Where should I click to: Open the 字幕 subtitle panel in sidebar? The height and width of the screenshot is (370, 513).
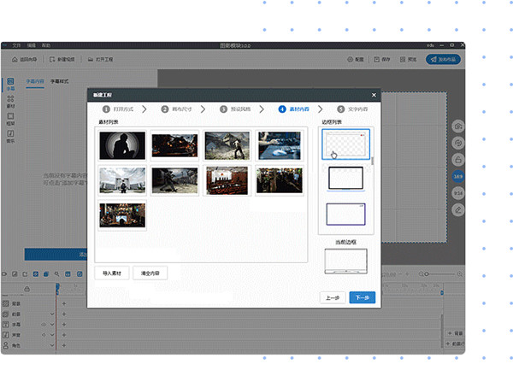click(10, 85)
